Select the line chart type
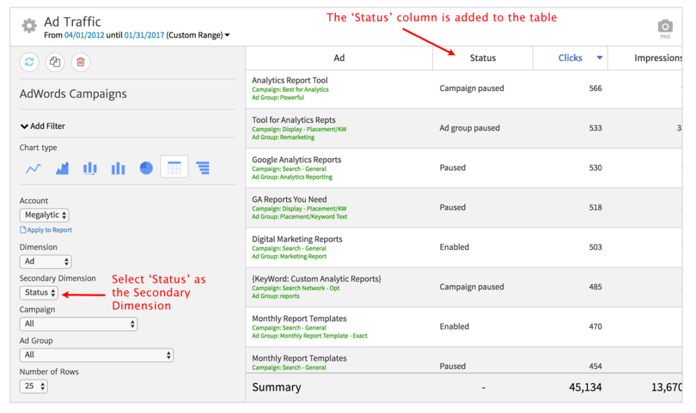Image resolution: width=696 pixels, height=413 pixels. coord(32,166)
